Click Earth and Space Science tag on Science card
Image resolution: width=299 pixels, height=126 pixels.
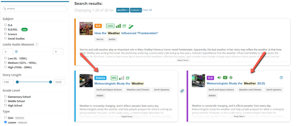(x=109, y=90)
